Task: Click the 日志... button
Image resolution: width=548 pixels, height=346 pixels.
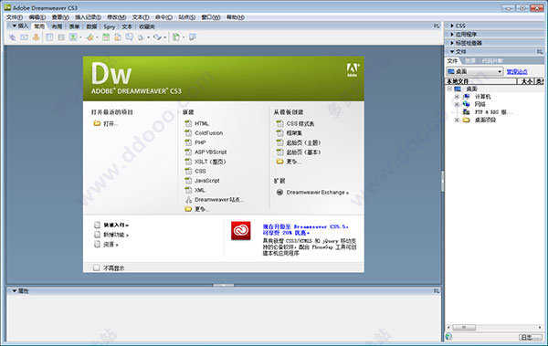Action: (x=531, y=337)
